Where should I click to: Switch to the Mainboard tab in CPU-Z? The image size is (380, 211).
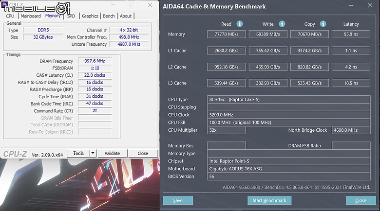tap(31, 16)
